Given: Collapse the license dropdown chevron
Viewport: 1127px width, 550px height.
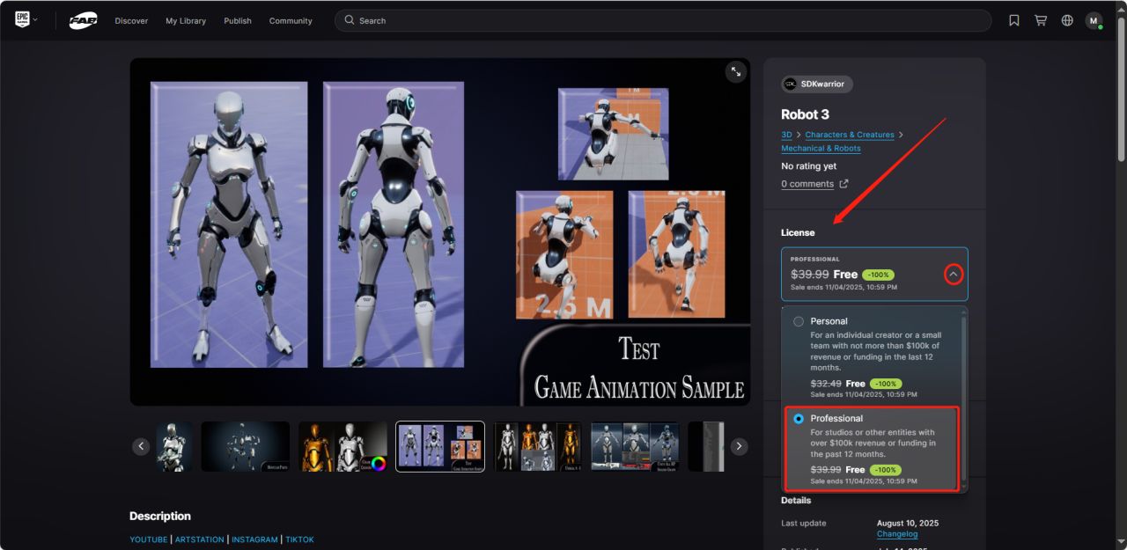Looking at the screenshot, I should pos(953,275).
